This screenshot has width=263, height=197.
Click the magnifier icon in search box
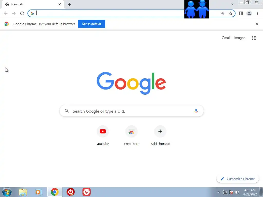[x=67, y=111]
